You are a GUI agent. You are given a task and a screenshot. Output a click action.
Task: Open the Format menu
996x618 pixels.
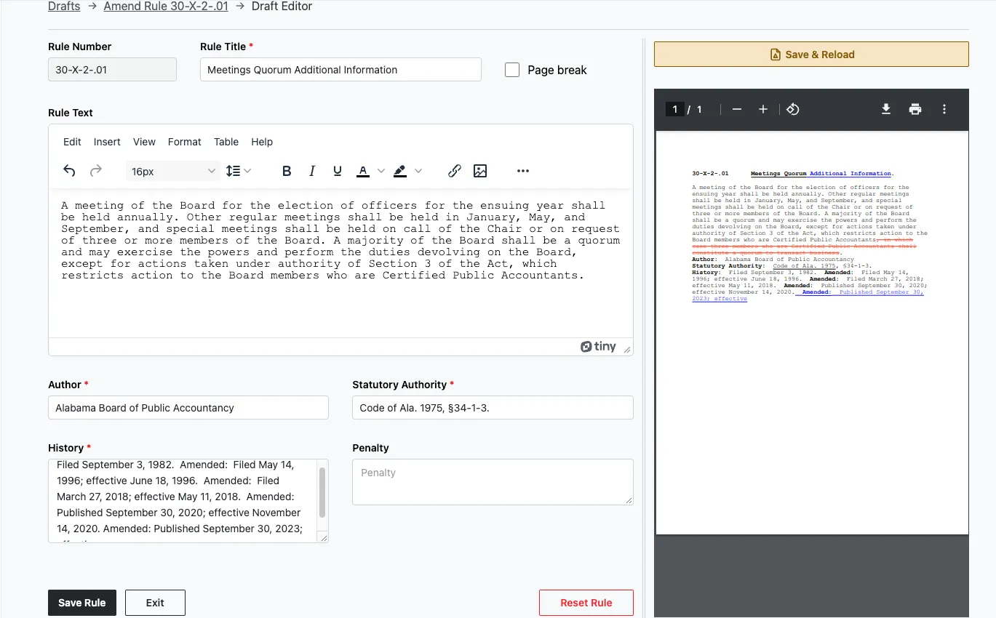pyautogui.click(x=184, y=142)
